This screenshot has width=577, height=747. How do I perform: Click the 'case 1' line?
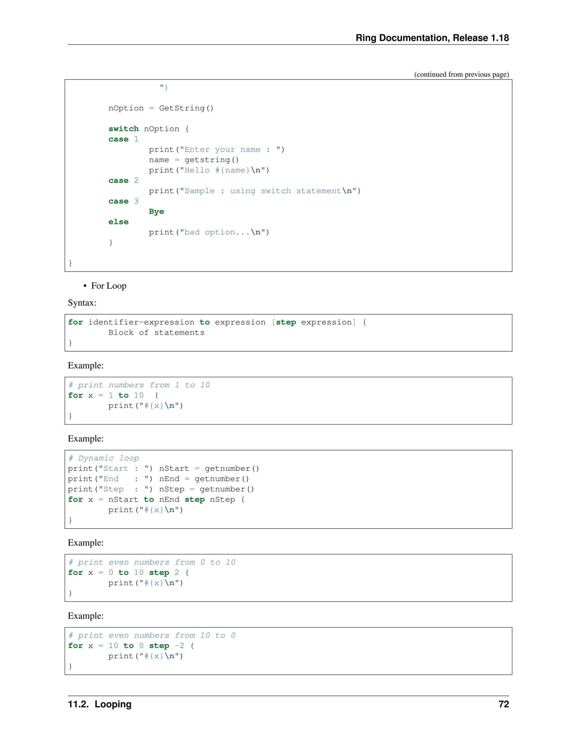123,139
